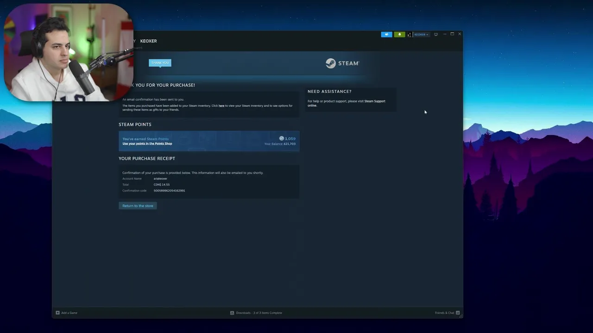Image resolution: width=593 pixels, height=333 pixels.
Task: Click the 'NEED ASSISTANCE?' heading
Action: (329, 92)
